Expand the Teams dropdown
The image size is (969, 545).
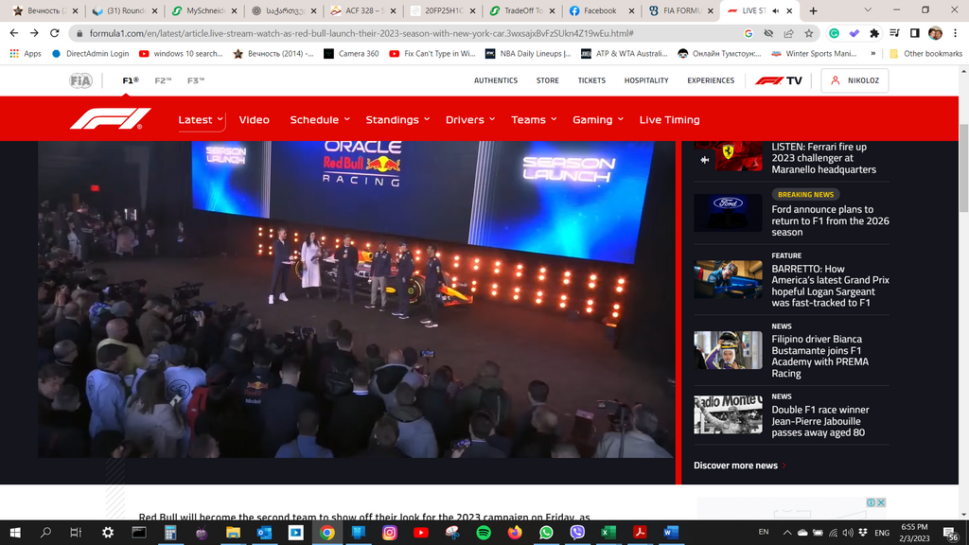click(x=534, y=120)
